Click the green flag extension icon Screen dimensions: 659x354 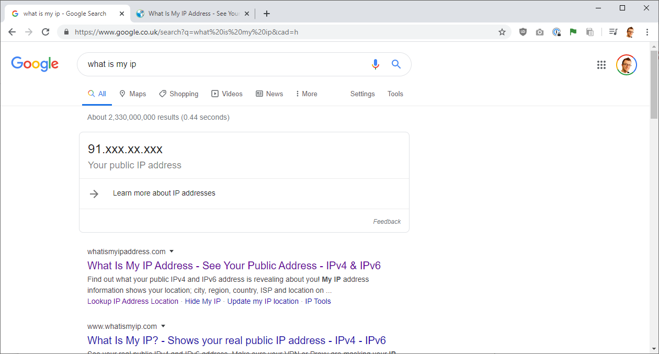click(x=573, y=32)
